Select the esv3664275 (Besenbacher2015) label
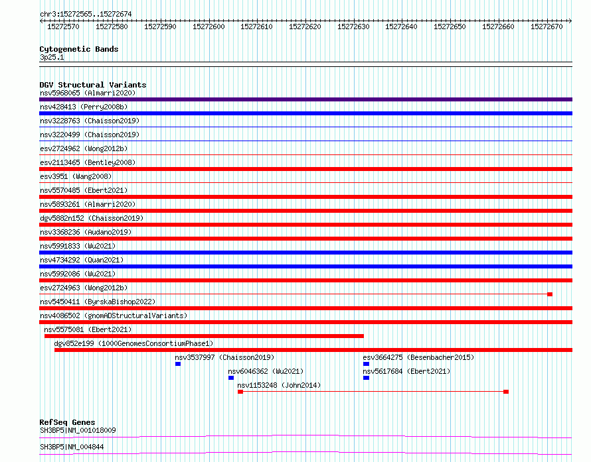The image size is (591, 462). [418, 357]
